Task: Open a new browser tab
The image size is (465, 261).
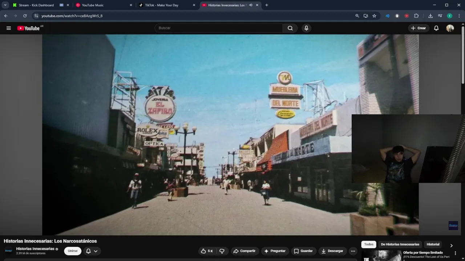Action: (267, 5)
